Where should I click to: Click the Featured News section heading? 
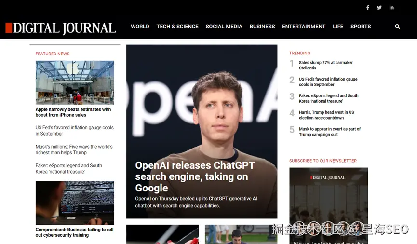click(x=53, y=54)
